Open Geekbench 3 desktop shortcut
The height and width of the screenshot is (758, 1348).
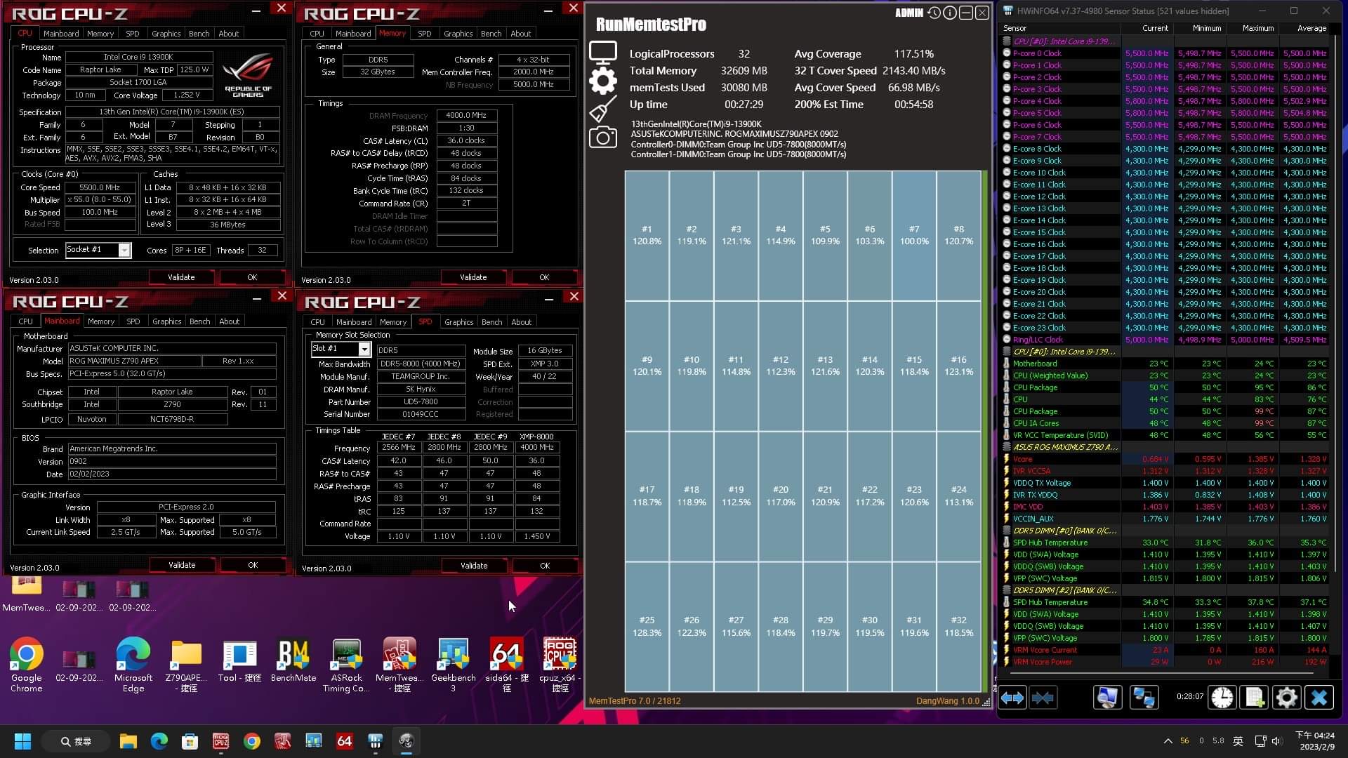pyautogui.click(x=453, y=665)
